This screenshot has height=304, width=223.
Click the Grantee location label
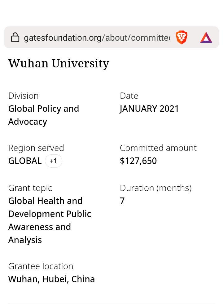[x=41, y=266]
